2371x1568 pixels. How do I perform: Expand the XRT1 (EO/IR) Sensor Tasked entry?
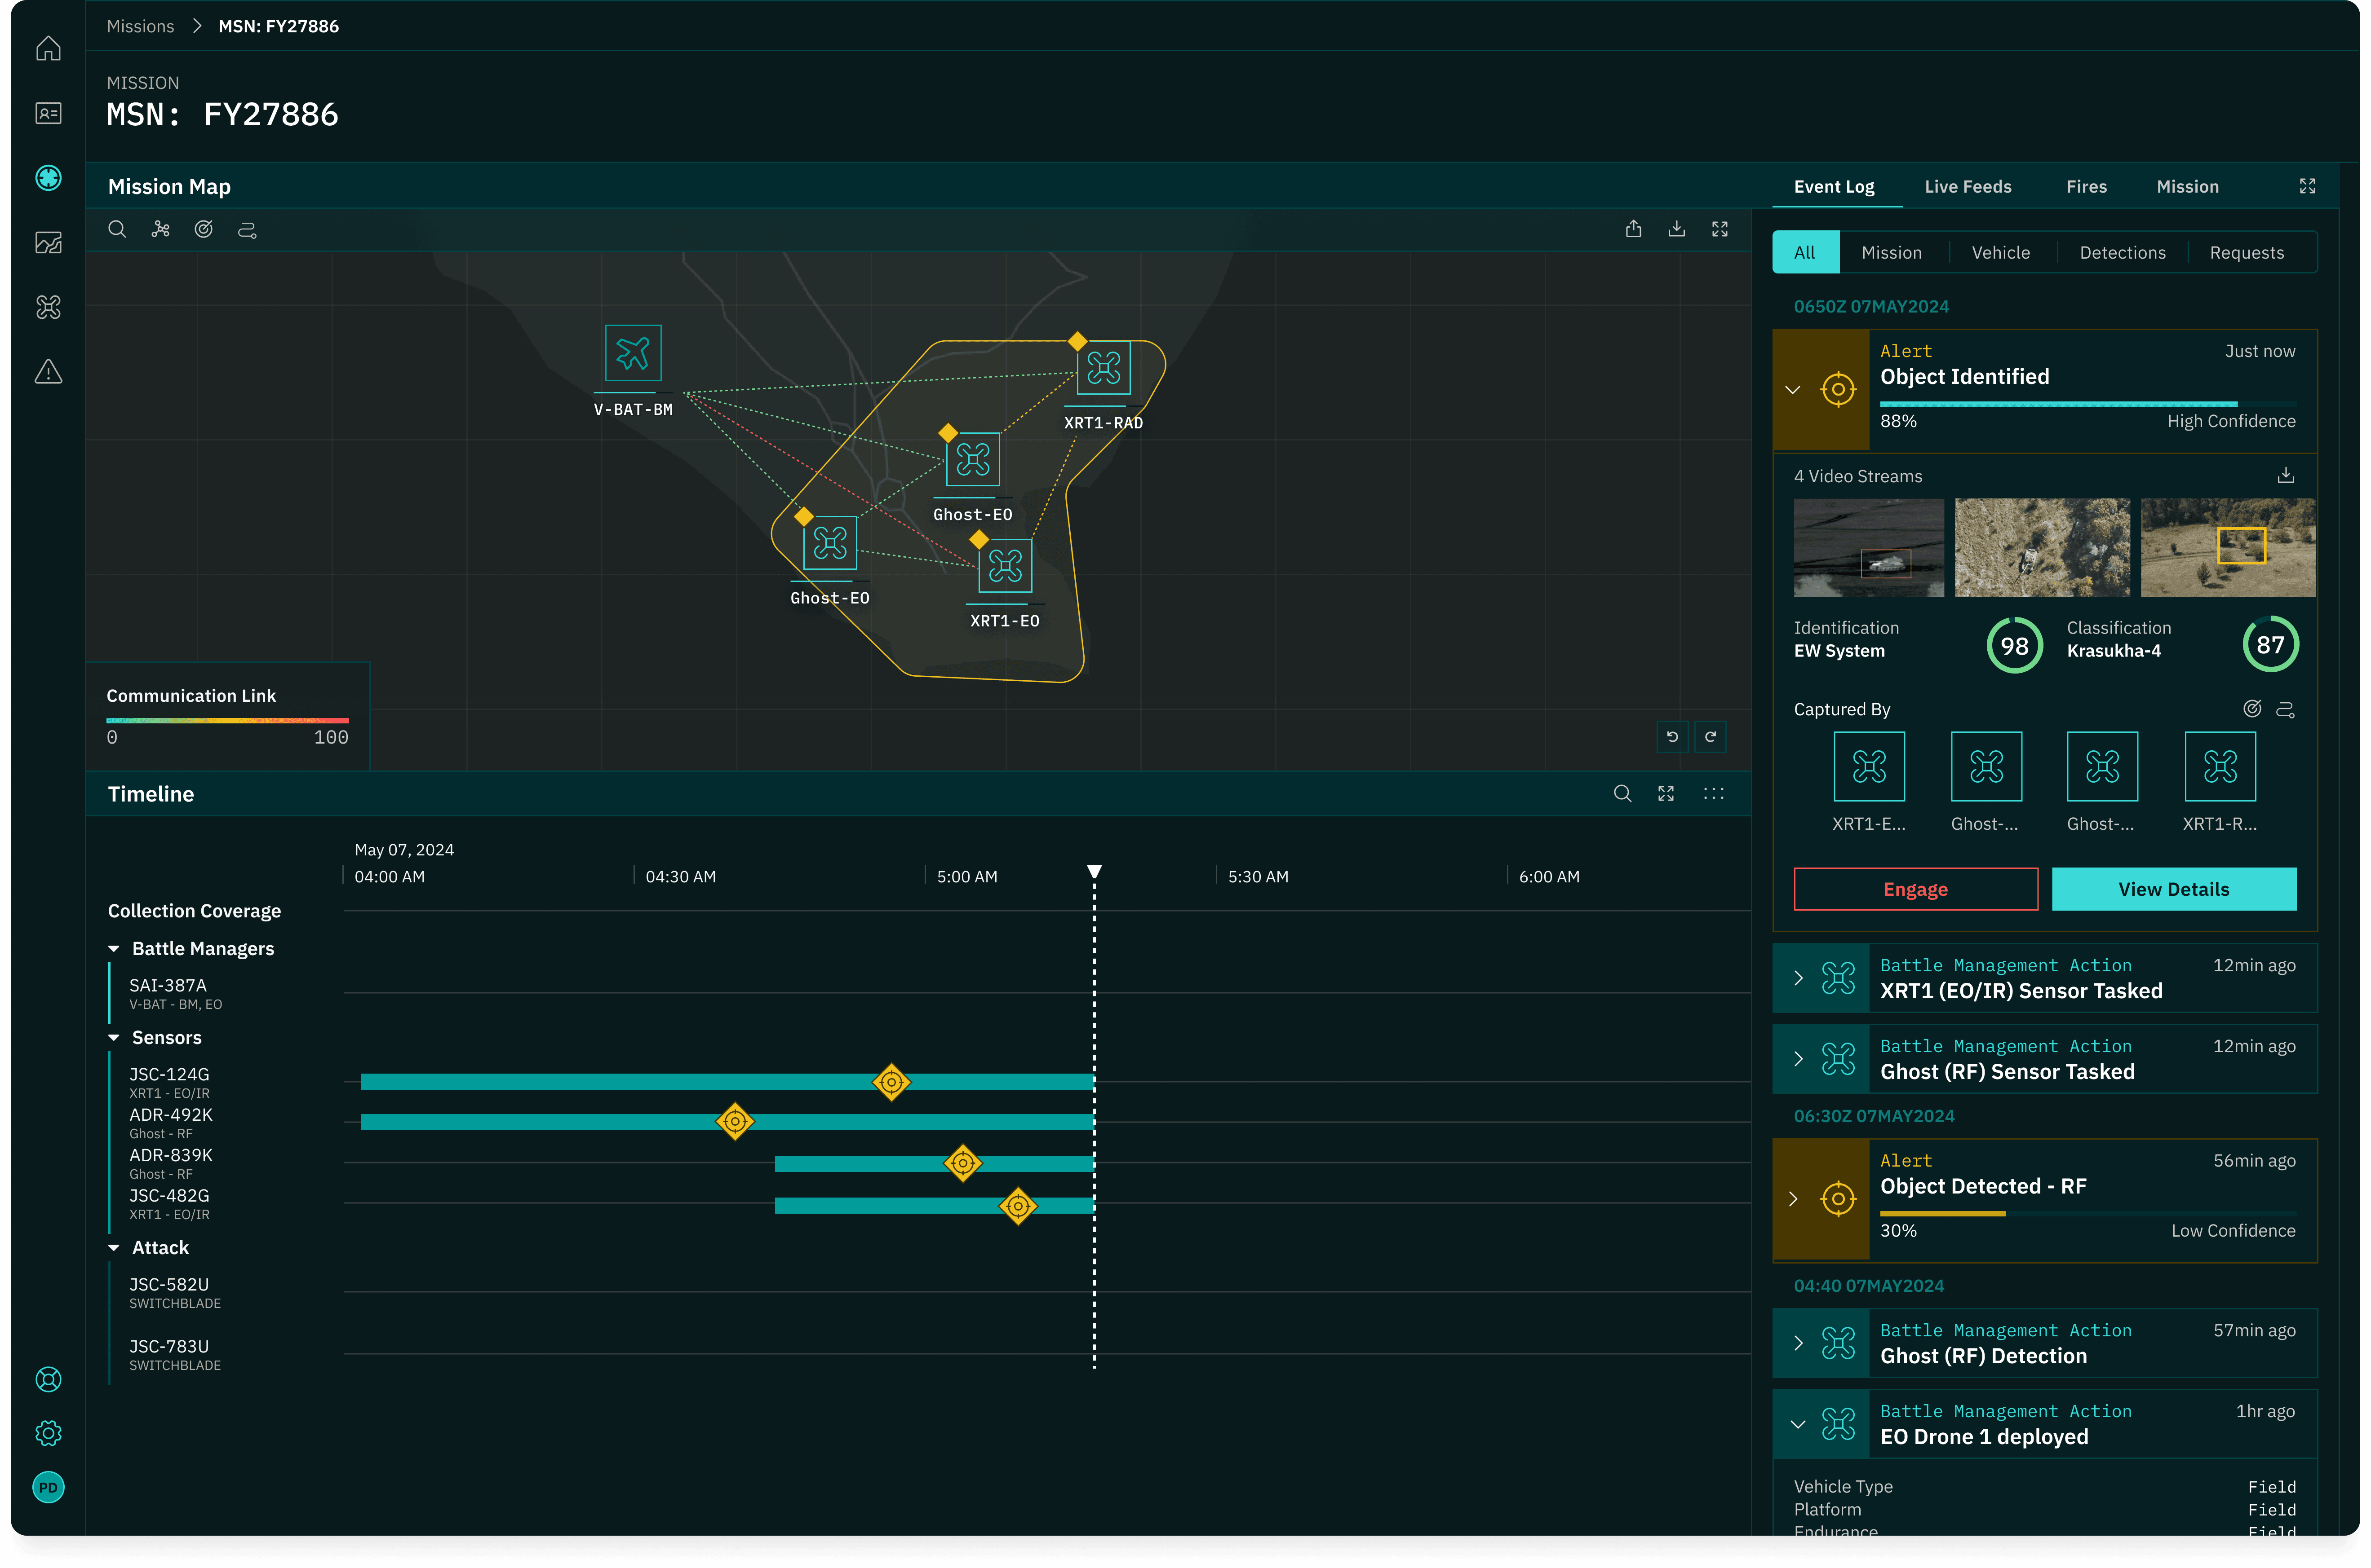(1798, 978)
